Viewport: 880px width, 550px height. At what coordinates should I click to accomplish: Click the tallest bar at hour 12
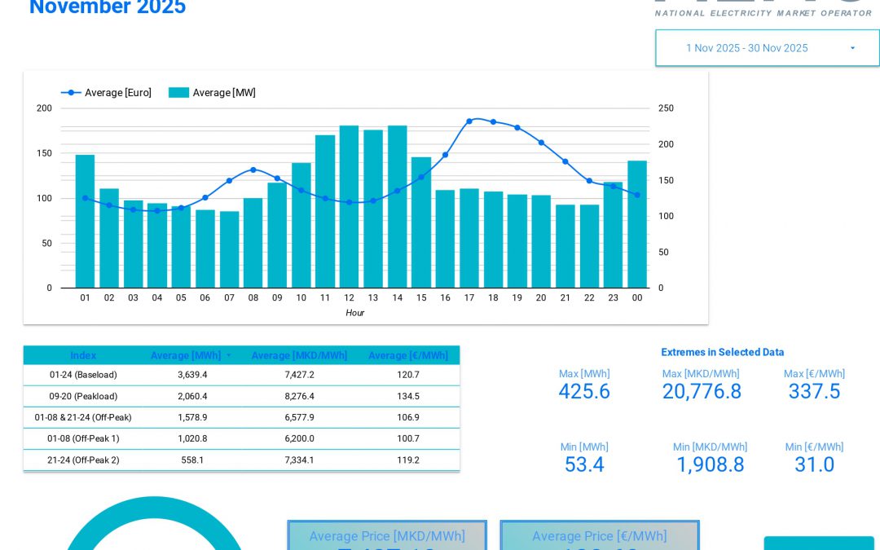349,204
